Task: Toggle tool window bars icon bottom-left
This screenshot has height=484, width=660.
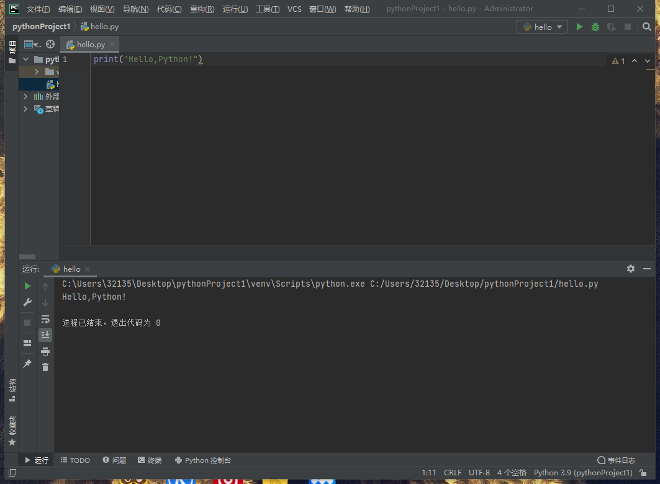Action: [x=12, y=473]
